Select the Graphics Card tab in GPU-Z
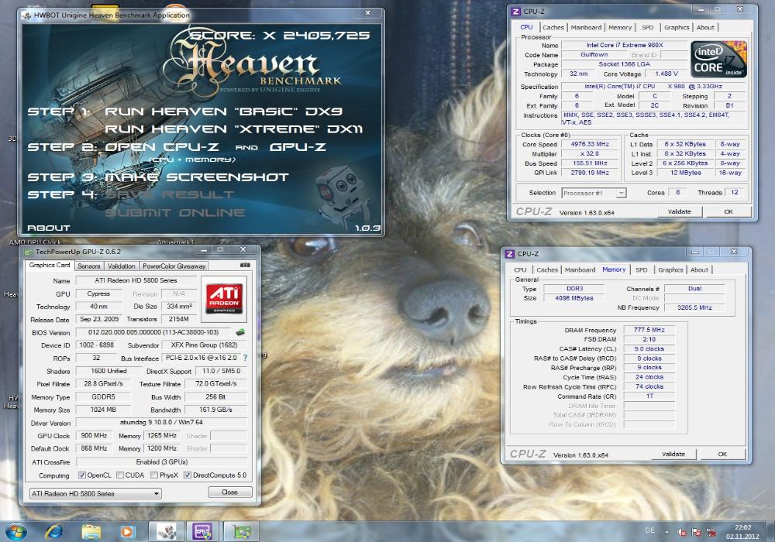Viewport: 775px width, 542px height. (50, 265)
